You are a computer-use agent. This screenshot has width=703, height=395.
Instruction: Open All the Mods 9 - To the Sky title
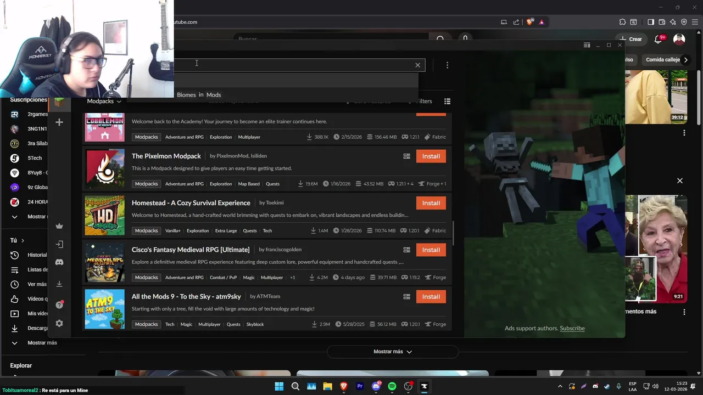[x=186, y=297]
